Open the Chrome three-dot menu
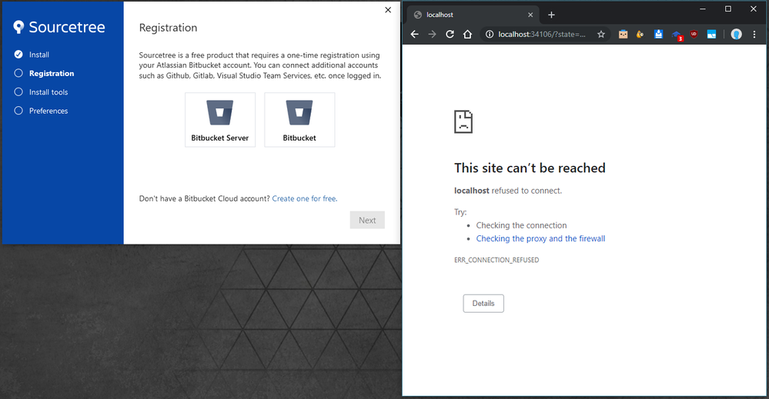 pyautogui.click(x=754, y=35)
